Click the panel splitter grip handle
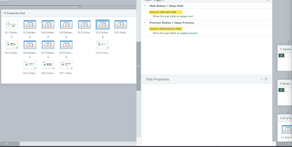This screenshot has height=147, width=292. 139,66
